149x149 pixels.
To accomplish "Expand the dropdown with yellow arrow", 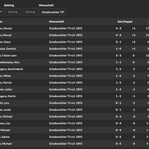I will [1, 12].
